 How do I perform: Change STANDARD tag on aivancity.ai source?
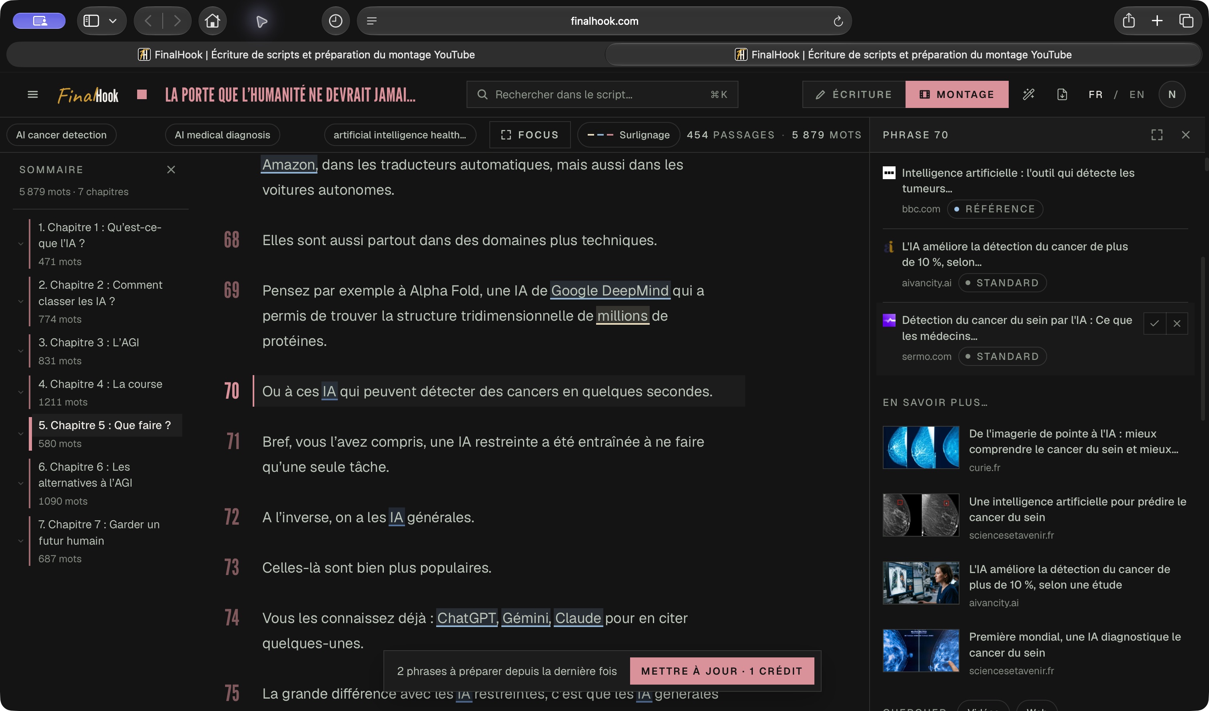click(x=1002, y=283)
